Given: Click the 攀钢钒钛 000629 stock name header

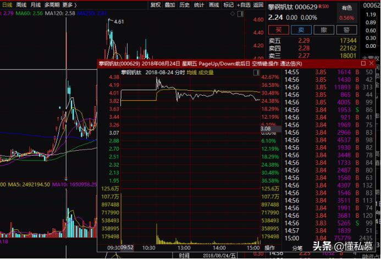Looking at the screenshot, I should point(292,7).
